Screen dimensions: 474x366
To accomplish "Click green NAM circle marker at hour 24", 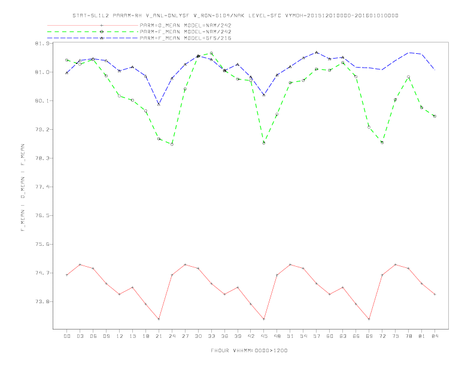I will [x=172, y=144].
